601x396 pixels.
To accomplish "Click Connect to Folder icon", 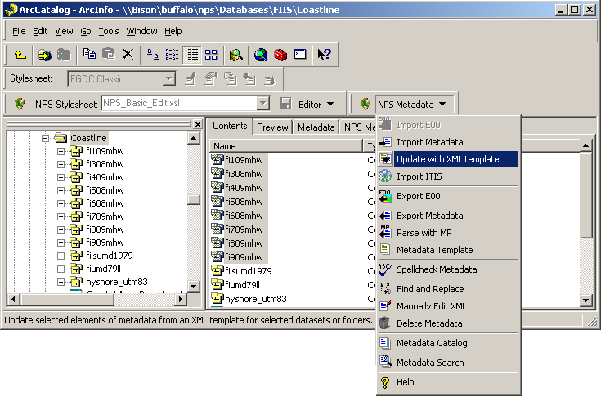I will 44,55.
